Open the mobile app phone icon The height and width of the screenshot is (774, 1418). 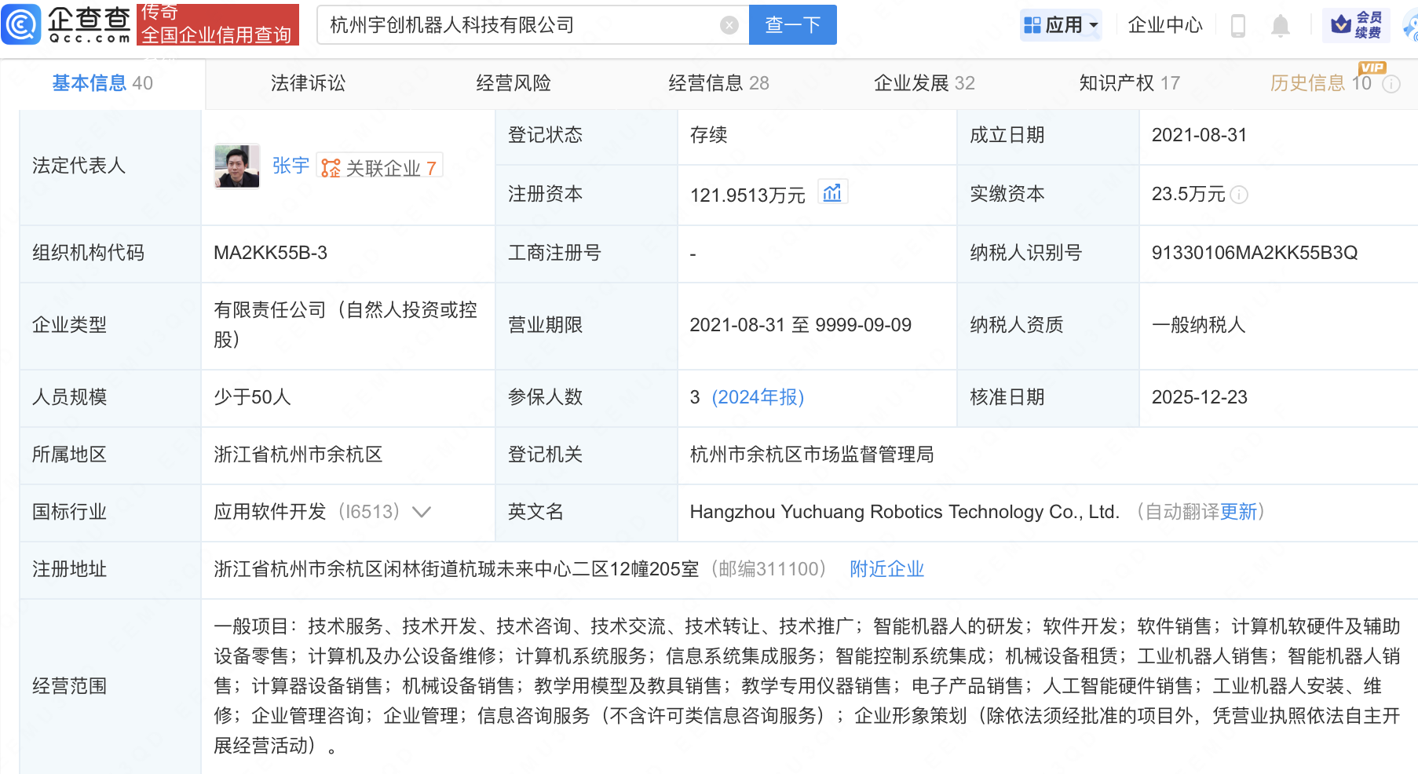tap(1238, 26)
